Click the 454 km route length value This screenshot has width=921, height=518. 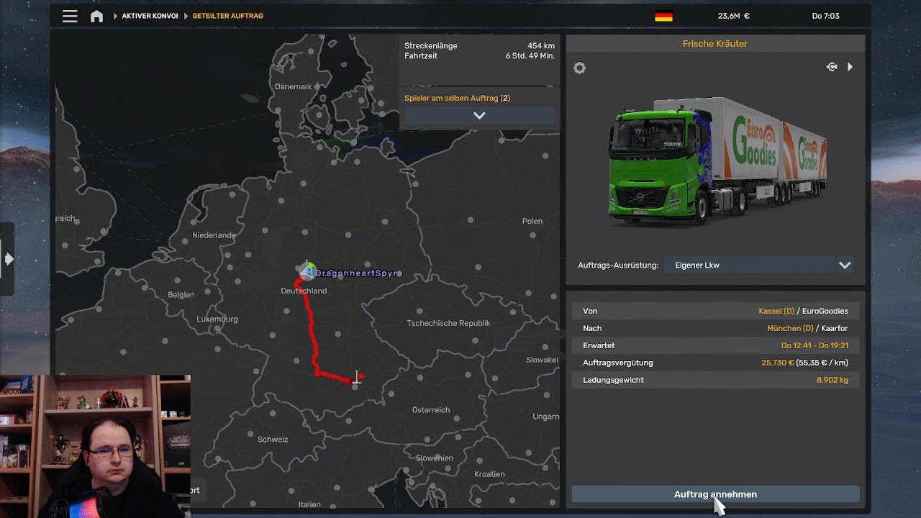tap(541, 46)
